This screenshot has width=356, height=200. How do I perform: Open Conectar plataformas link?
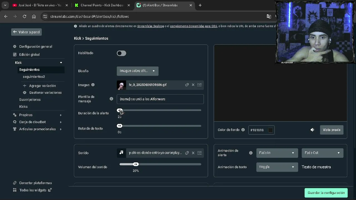tap(35, 183)
